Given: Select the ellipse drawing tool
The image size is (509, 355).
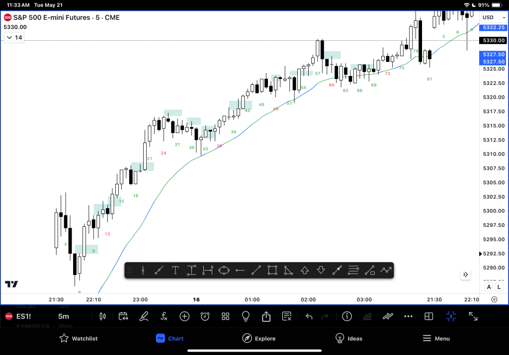Looking at the screenshot, I should [224, 270].
